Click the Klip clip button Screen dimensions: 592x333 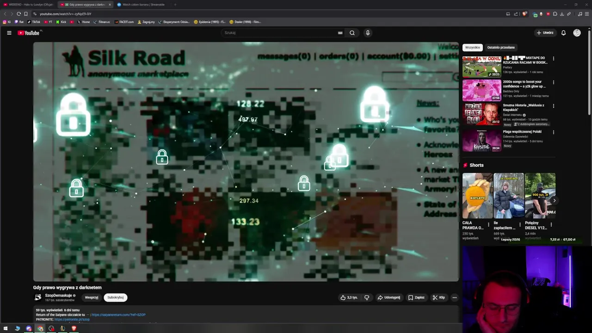coord(438,297)
